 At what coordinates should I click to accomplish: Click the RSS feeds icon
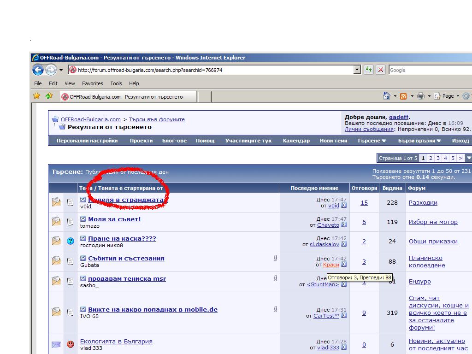coord(403,96)
